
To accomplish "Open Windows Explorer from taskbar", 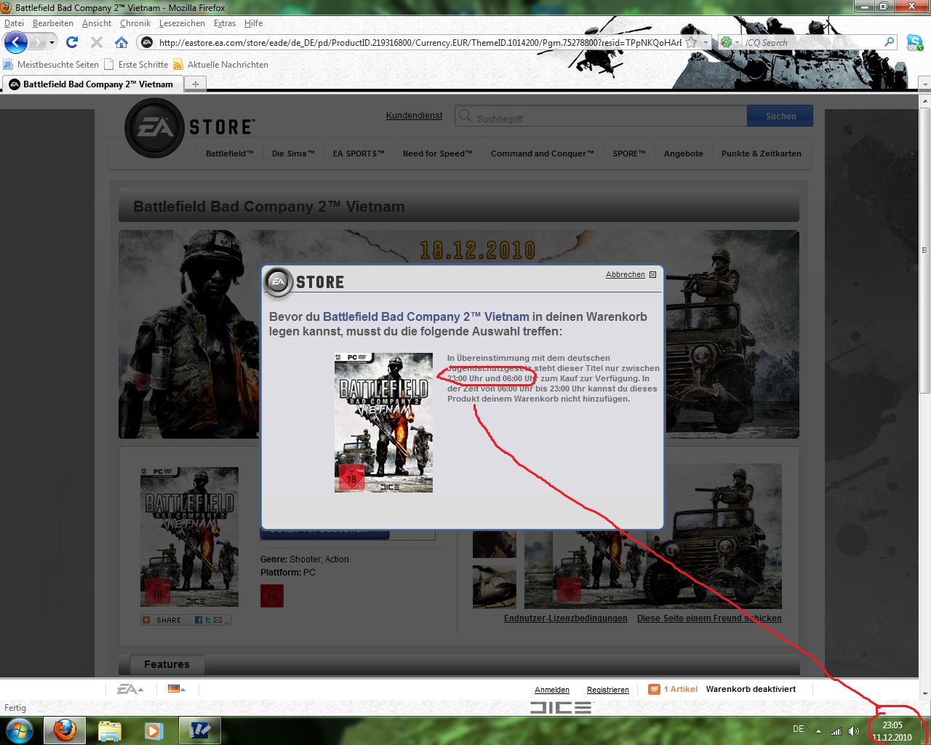I will (x=110, y=730).
